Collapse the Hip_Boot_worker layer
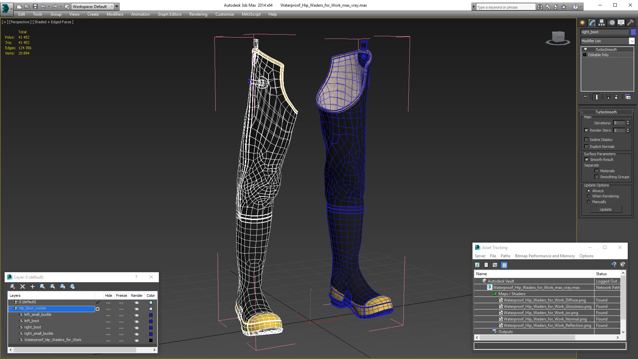Viewport: 638px width, 359px height. click(x=11, y=308)
